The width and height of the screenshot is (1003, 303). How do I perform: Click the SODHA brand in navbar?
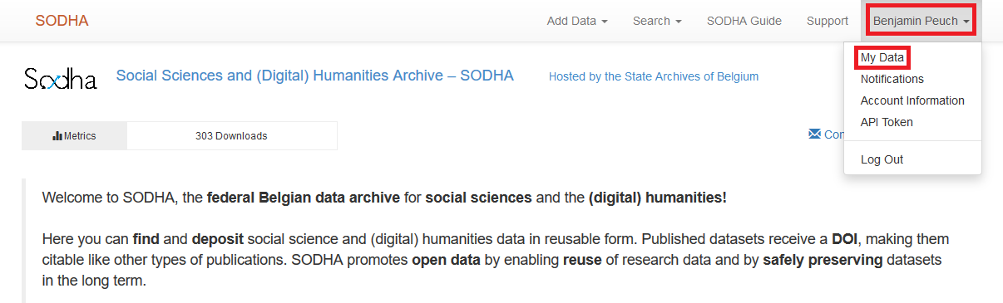(x=62, y=21)
